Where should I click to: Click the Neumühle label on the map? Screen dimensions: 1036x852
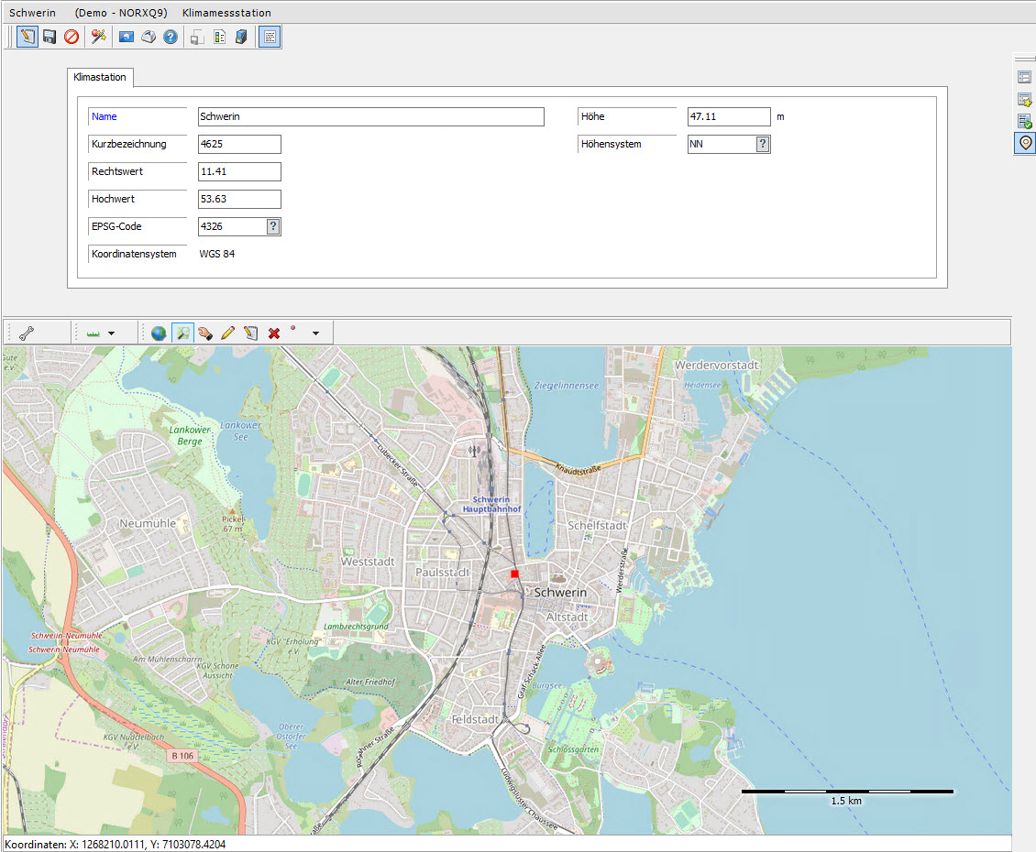click(148, 524)
